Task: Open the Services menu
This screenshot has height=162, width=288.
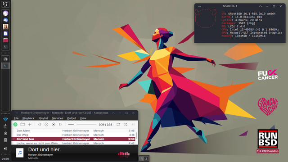Action: click(x=58, y=118)
